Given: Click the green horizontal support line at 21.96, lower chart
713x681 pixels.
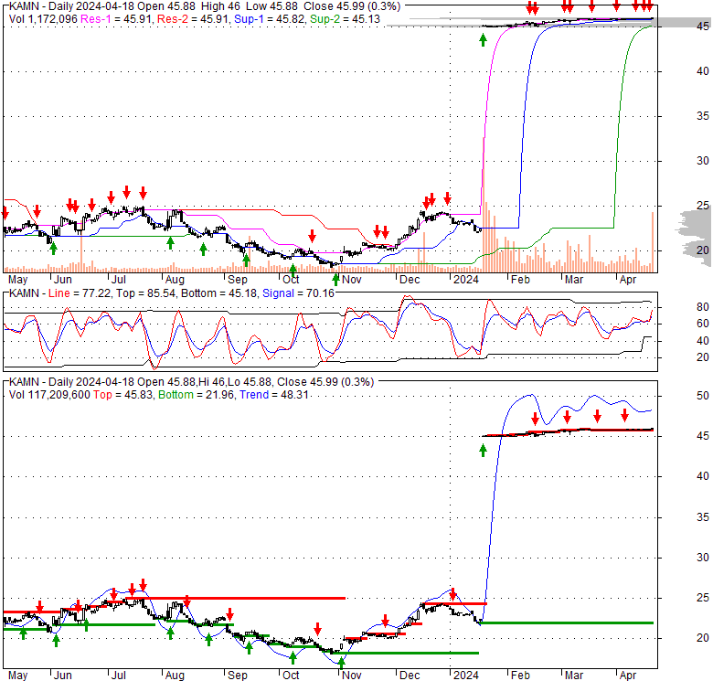Looking at the screenshot, I should [567, 622].
